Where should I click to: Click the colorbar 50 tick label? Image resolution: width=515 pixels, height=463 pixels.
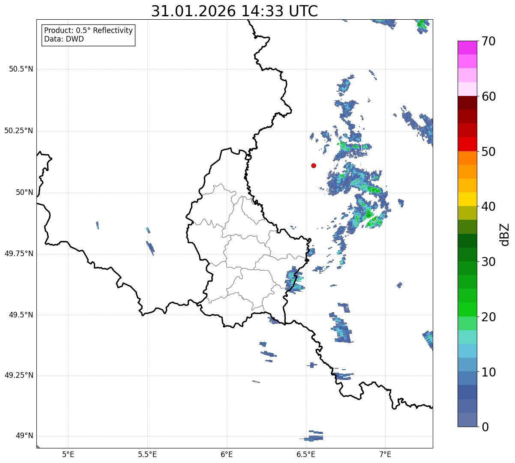tap(488, 152)
